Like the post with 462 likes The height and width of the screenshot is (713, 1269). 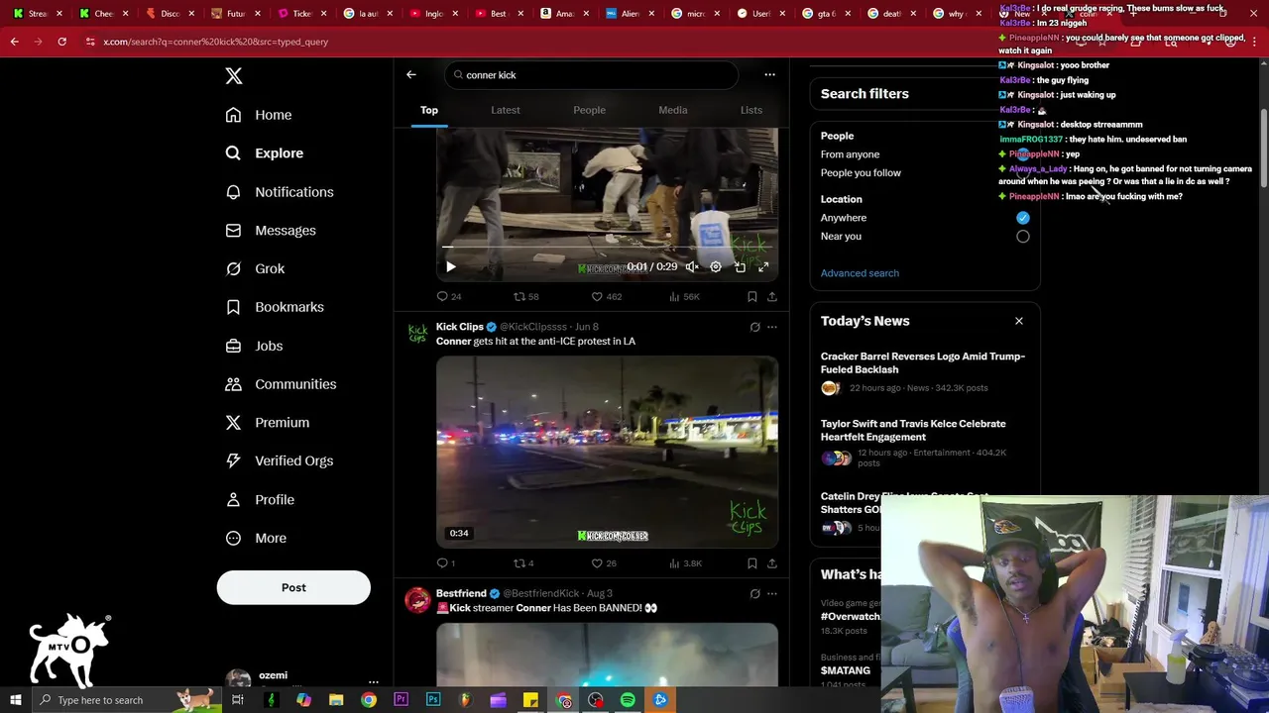607,296
